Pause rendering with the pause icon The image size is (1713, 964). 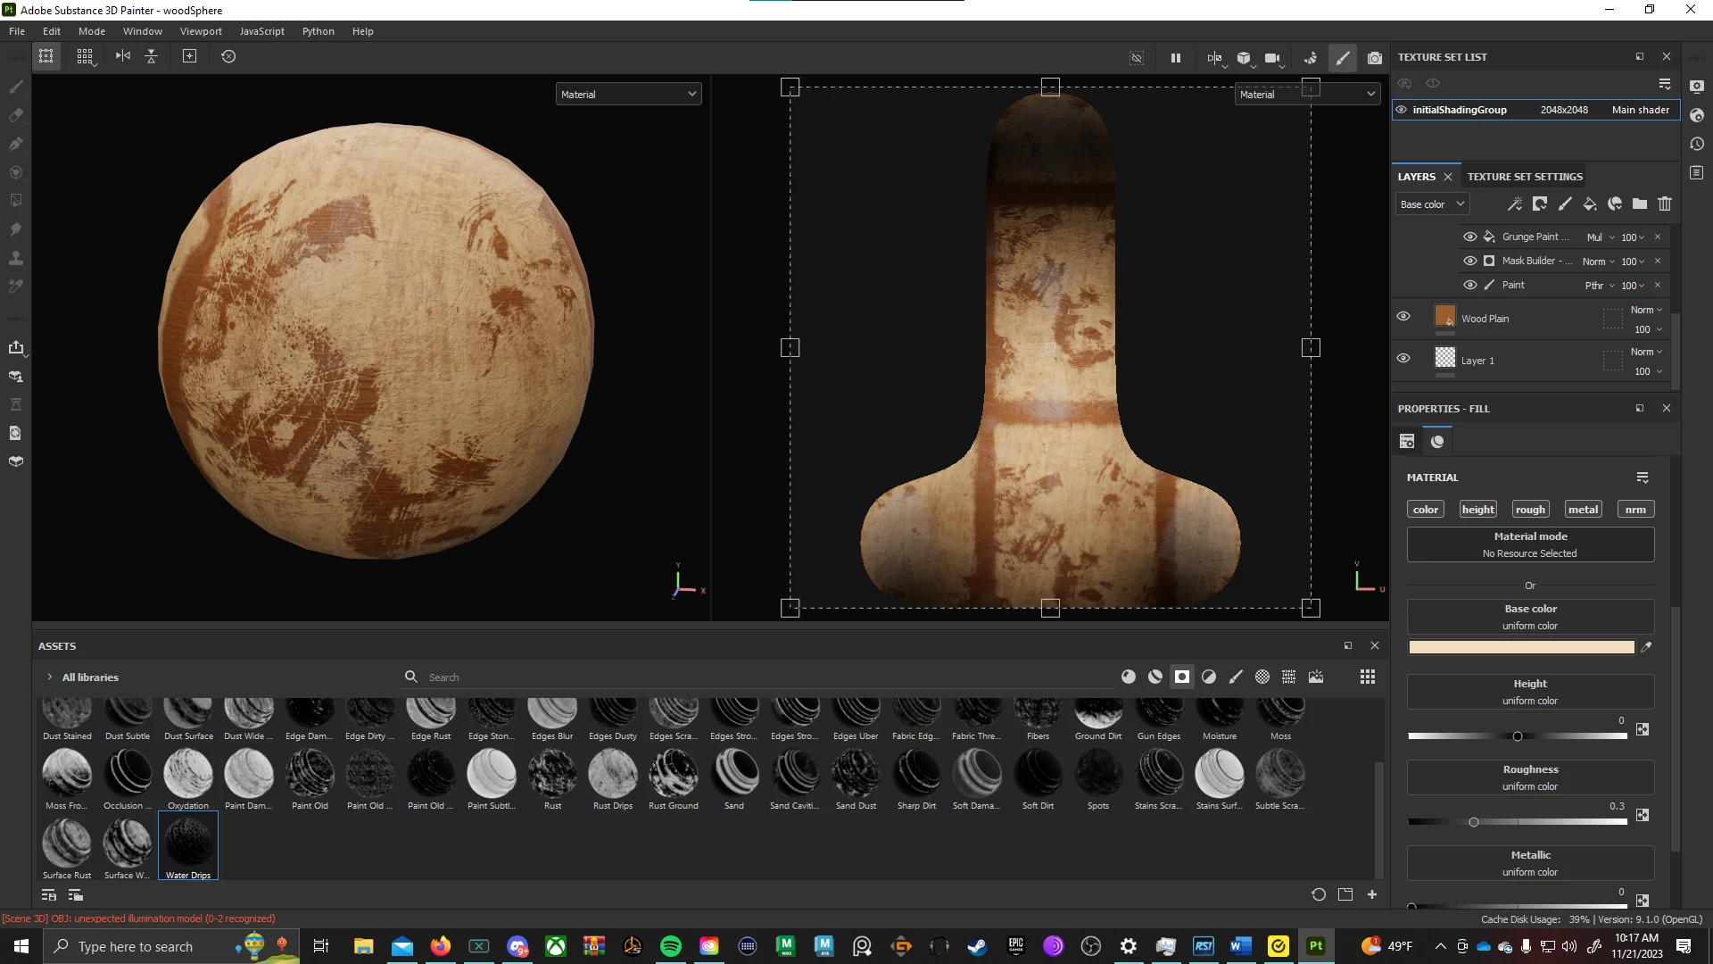coord(1176,58)
